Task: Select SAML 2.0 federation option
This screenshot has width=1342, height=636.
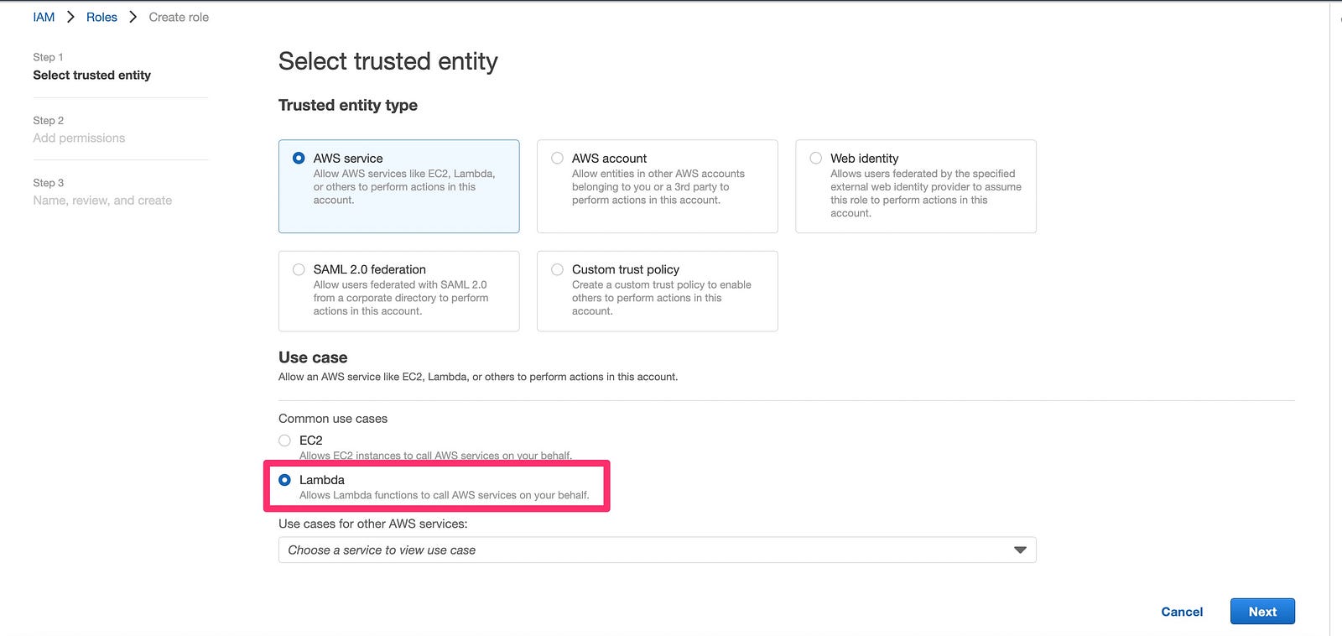Action: tap(299, 269)
